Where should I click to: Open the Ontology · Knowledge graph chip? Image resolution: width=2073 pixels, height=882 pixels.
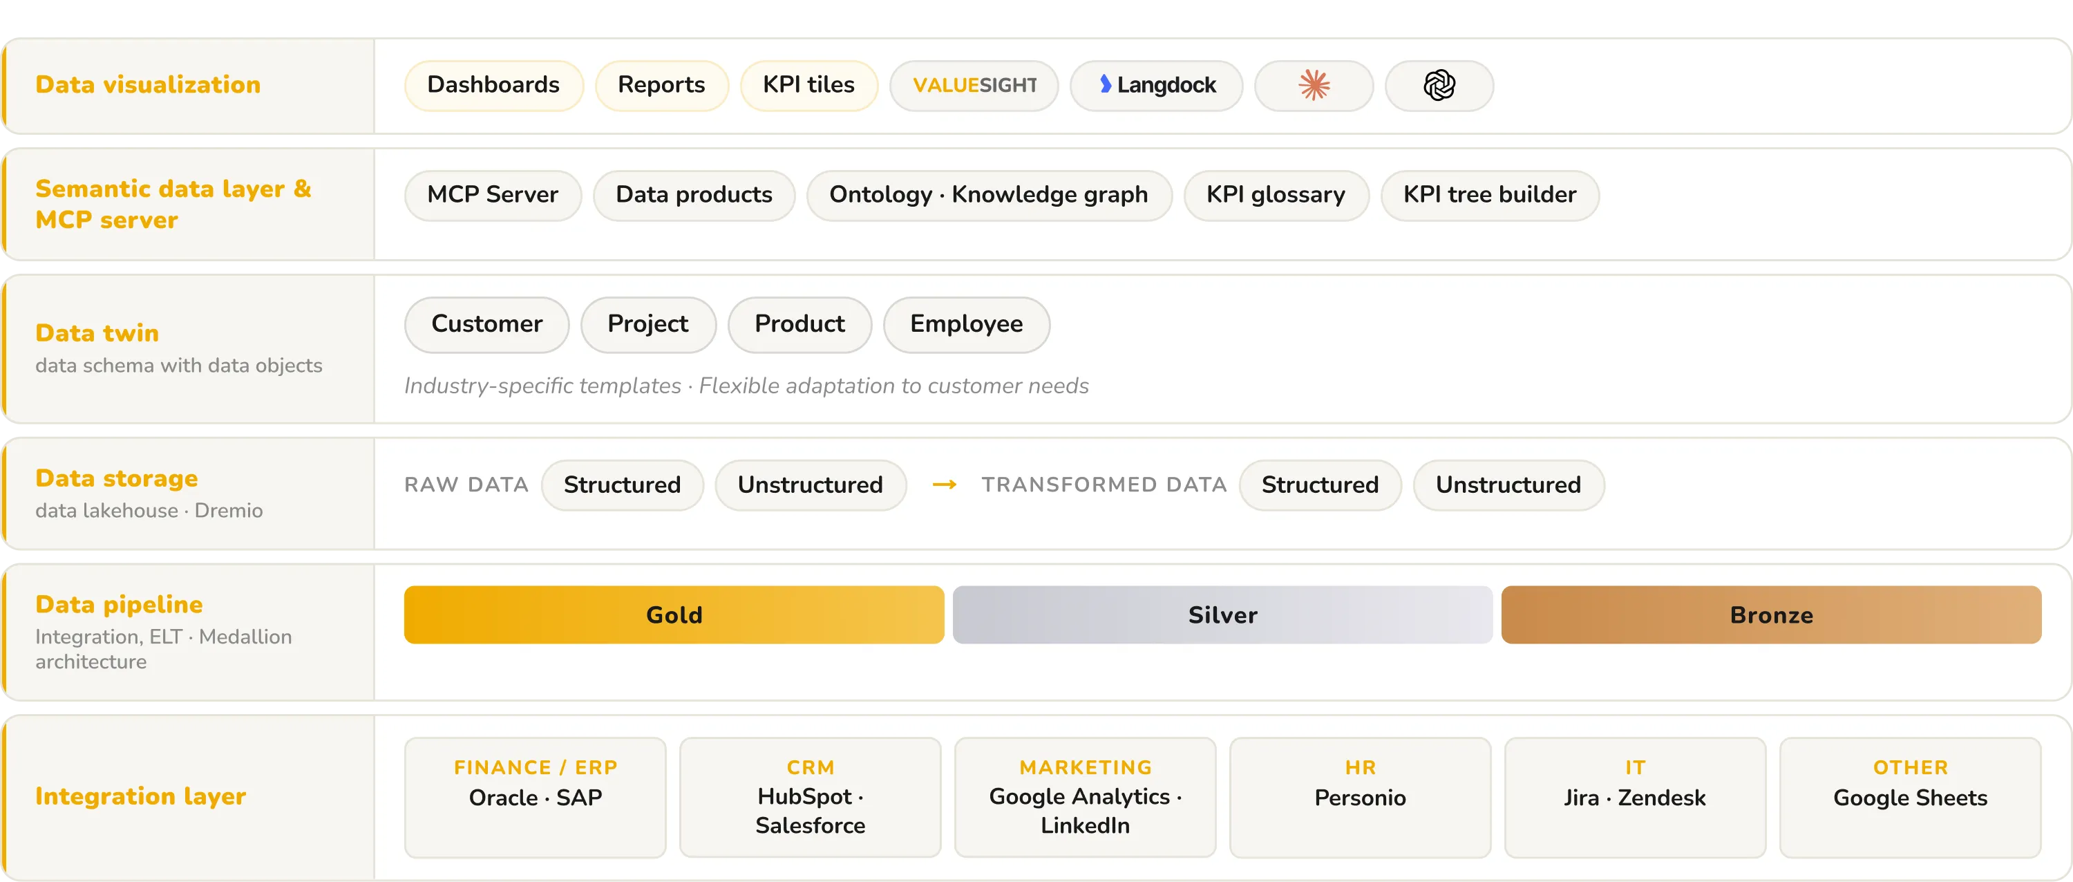pyautogui.click(x=989, y=196)
